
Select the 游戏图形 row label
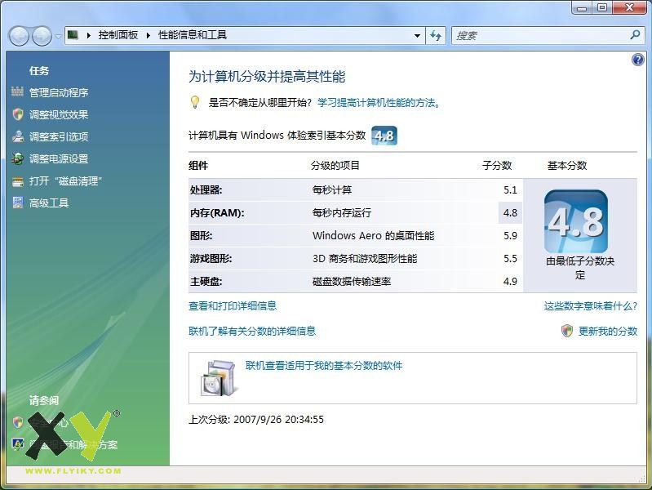coord(211,259)
